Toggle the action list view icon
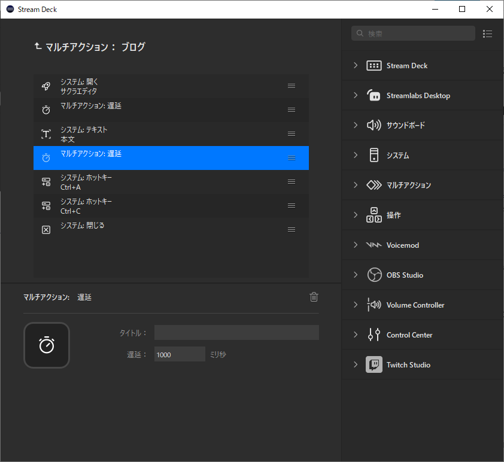This screenshot has height=462, width=504. pos(488,34)
